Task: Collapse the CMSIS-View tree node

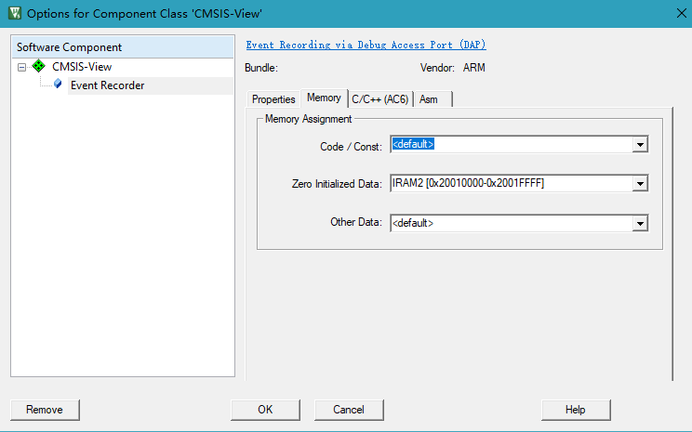Action: click(21, 67)
